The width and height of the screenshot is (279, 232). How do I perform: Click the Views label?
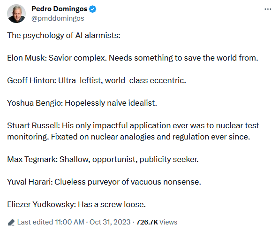coord(168,222)
